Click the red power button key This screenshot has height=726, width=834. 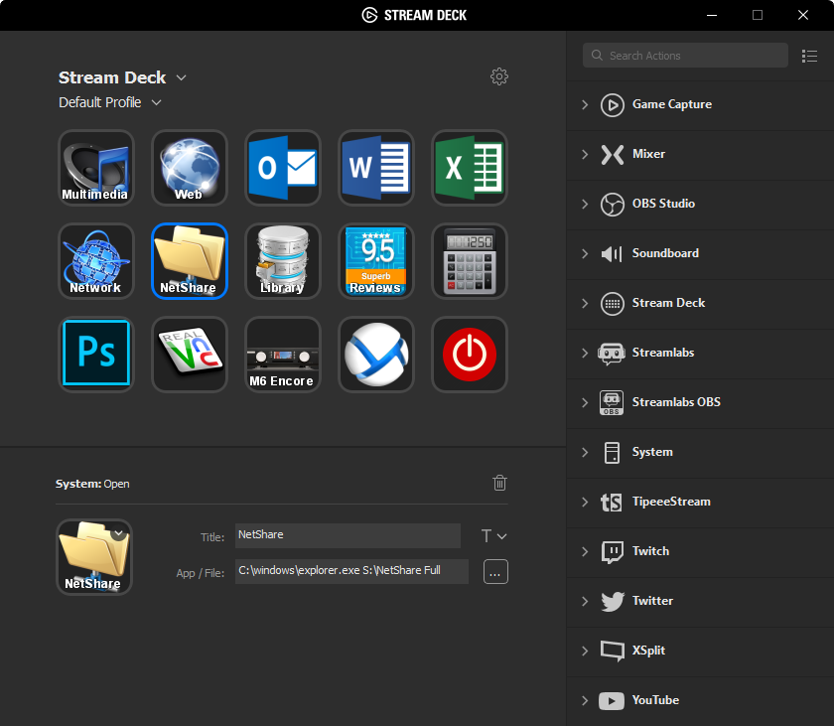470,354
